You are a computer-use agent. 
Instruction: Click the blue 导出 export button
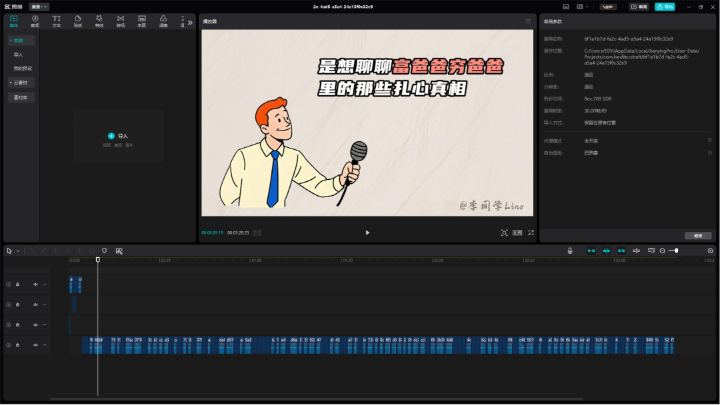[x=664, y=7]
